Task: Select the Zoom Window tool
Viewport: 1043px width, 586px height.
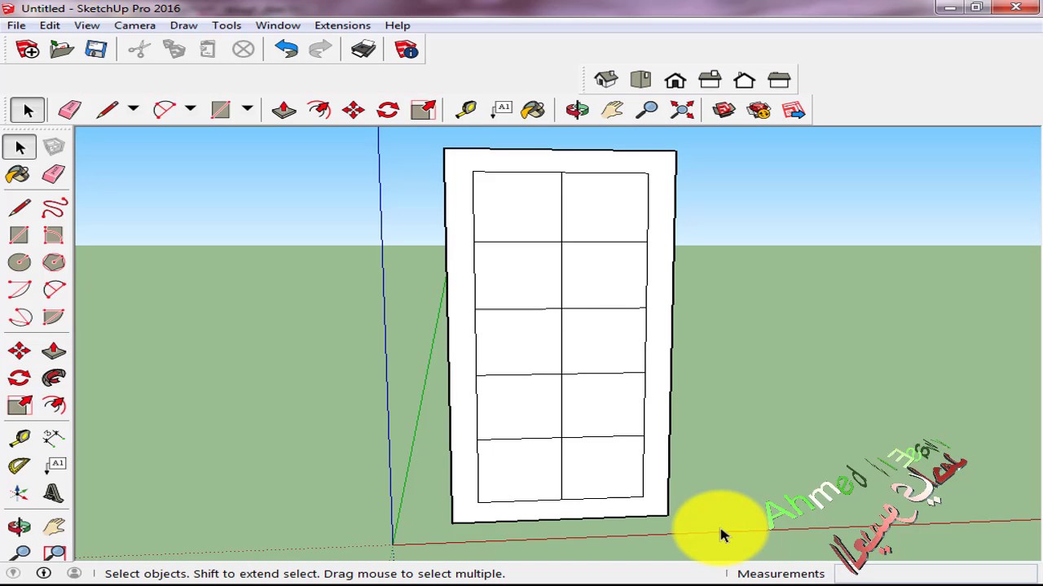Action: point(54,553)
